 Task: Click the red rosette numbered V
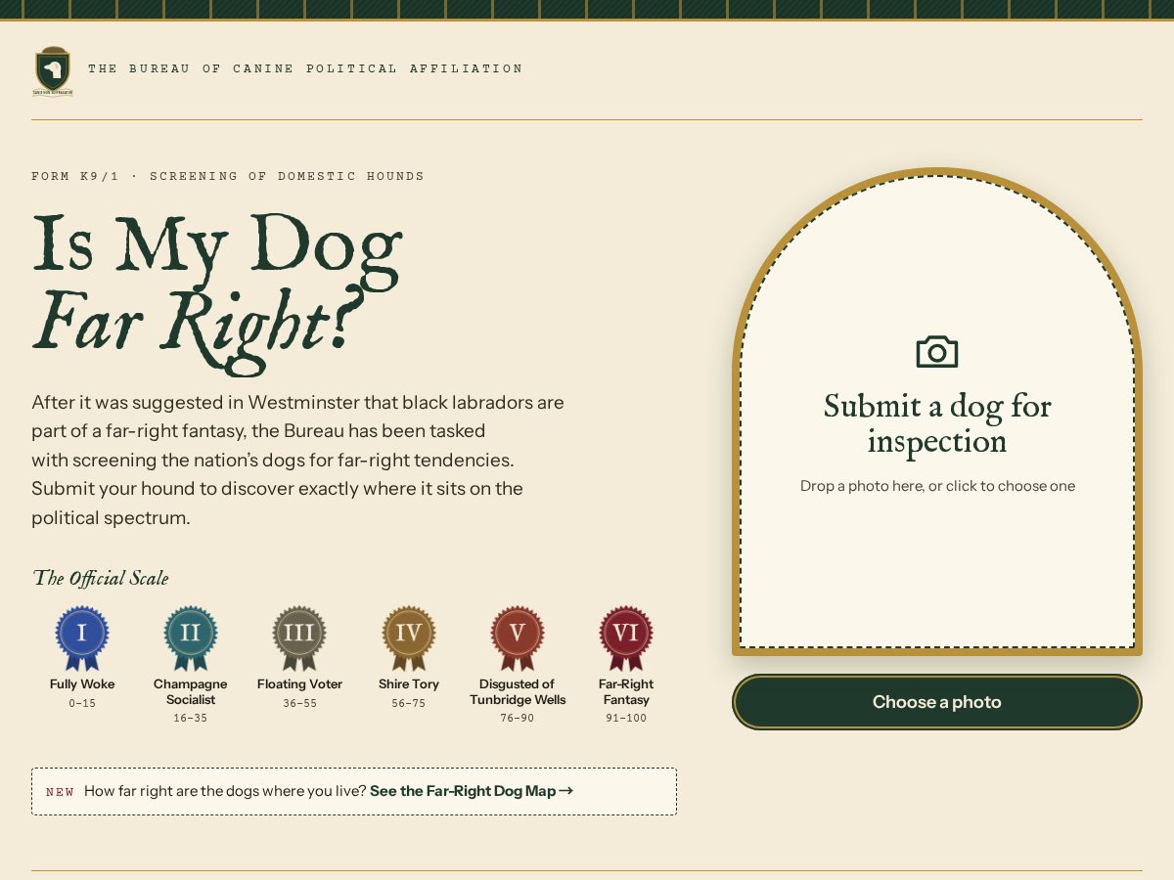coord(518,638)
